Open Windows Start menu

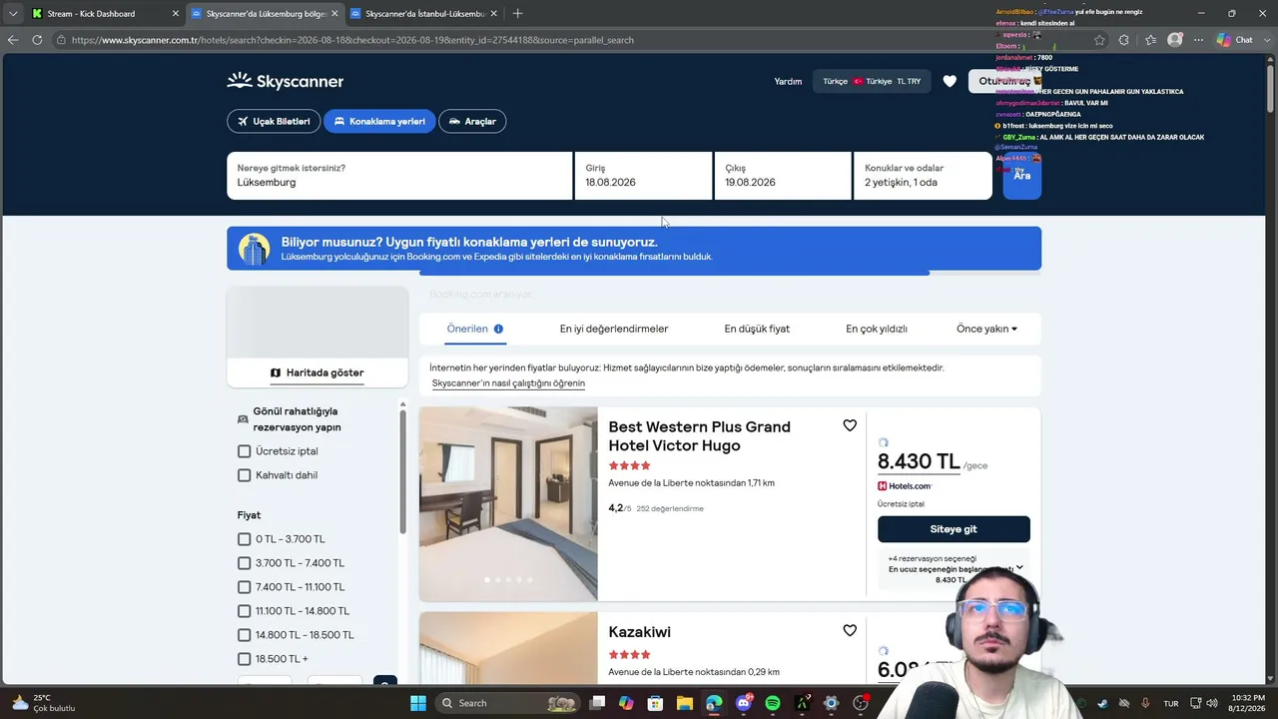(417, 703)
